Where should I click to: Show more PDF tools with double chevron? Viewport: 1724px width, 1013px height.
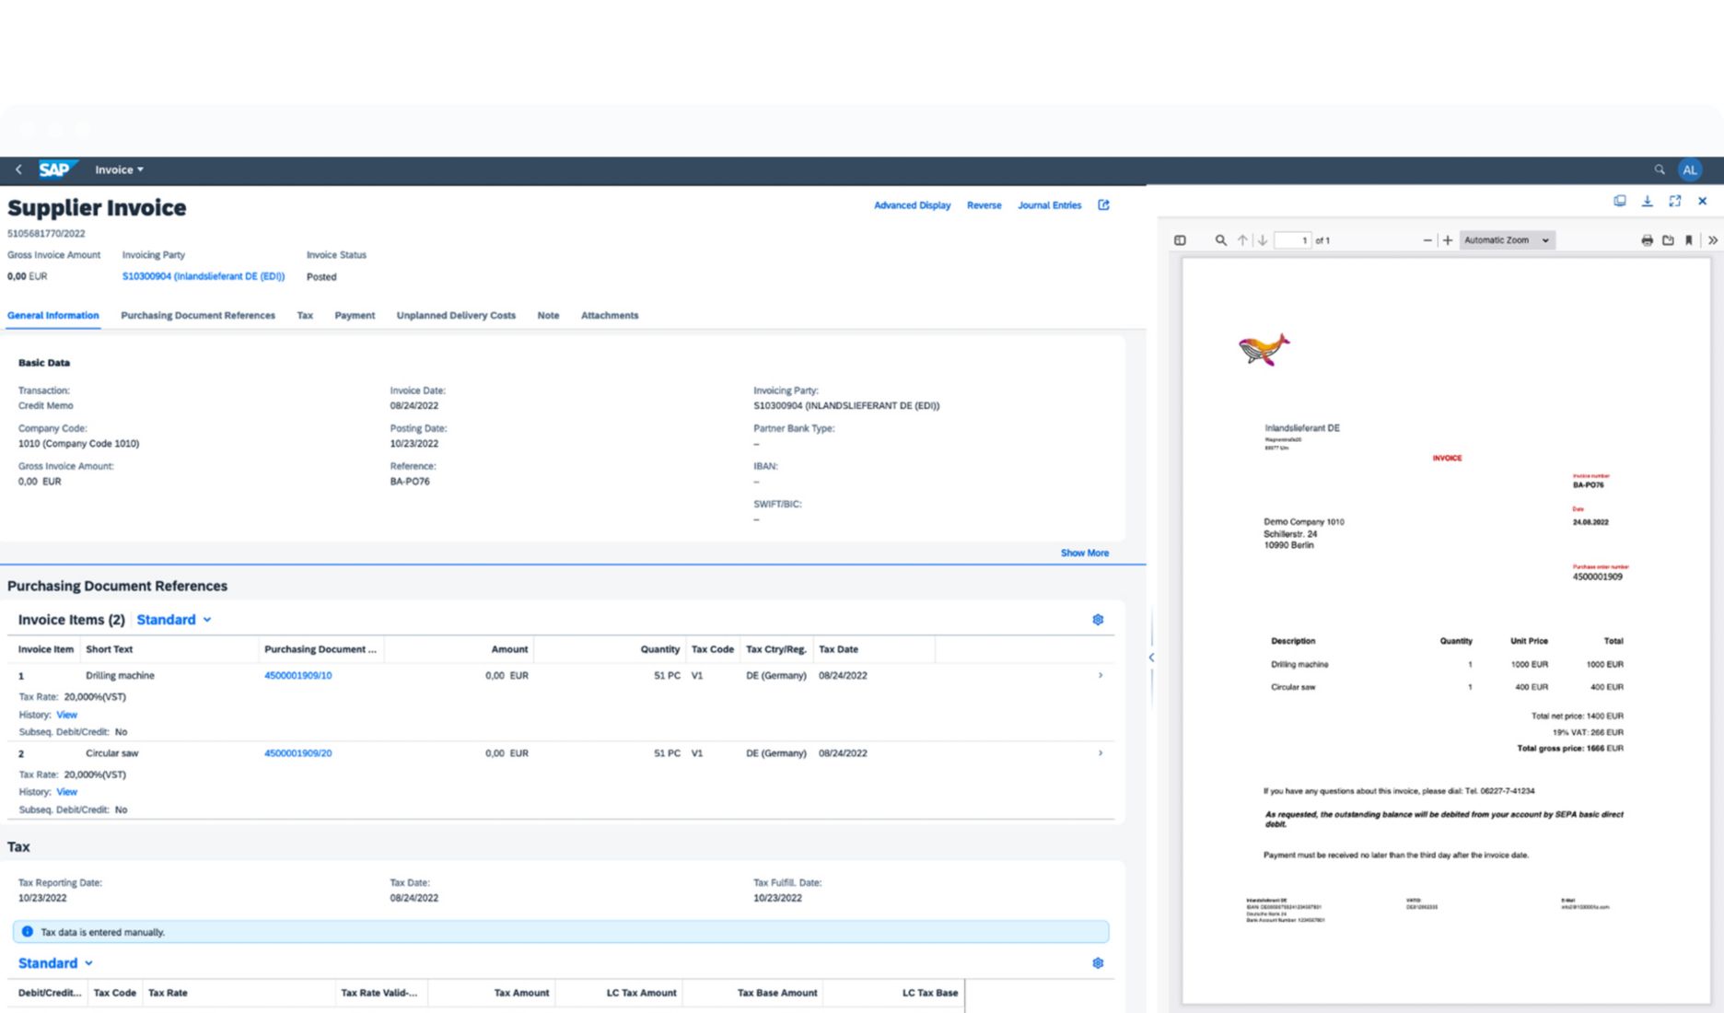[x=1712, y=240]
